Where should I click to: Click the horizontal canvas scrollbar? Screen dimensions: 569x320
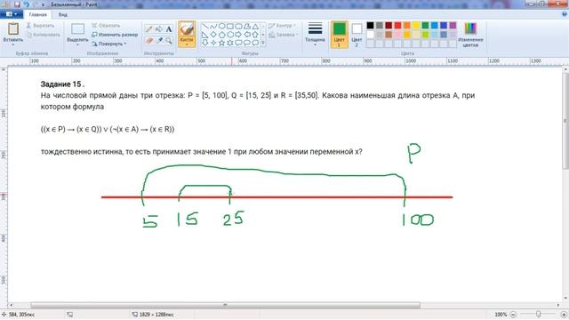(225, 305)
